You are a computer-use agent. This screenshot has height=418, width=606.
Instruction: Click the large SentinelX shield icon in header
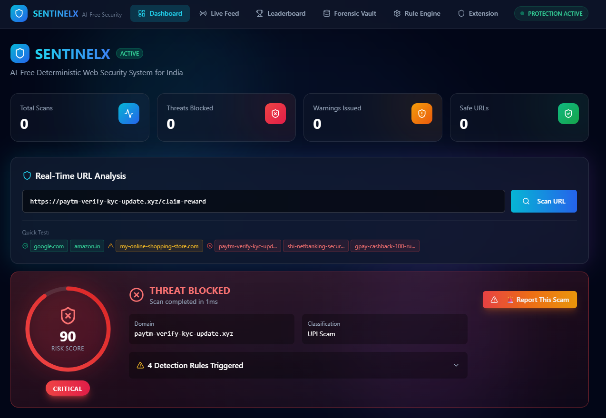click(x=20, y=53)
